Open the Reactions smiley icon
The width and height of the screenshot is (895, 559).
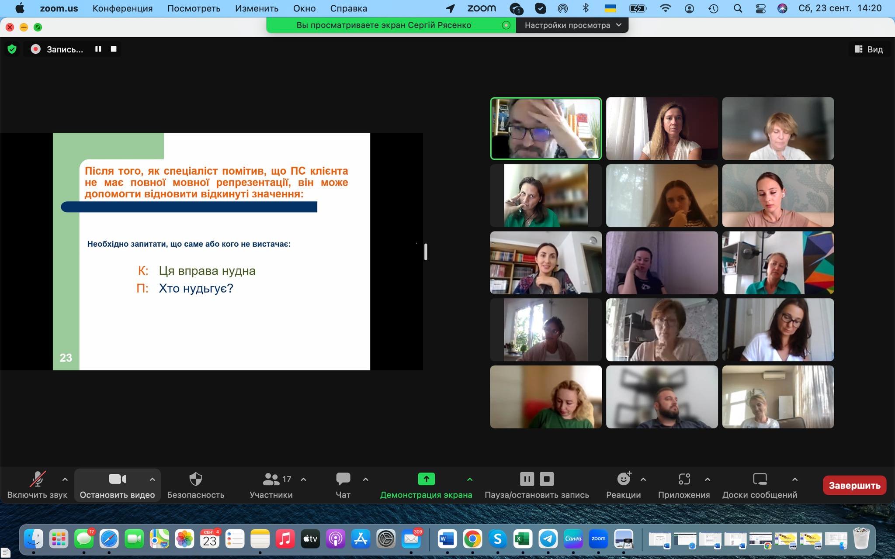coord(624,479)
